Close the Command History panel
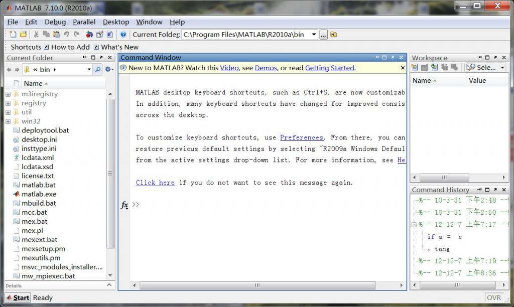Image resolution: width=514 pixels, height=307 pixels. click(504, 190)
